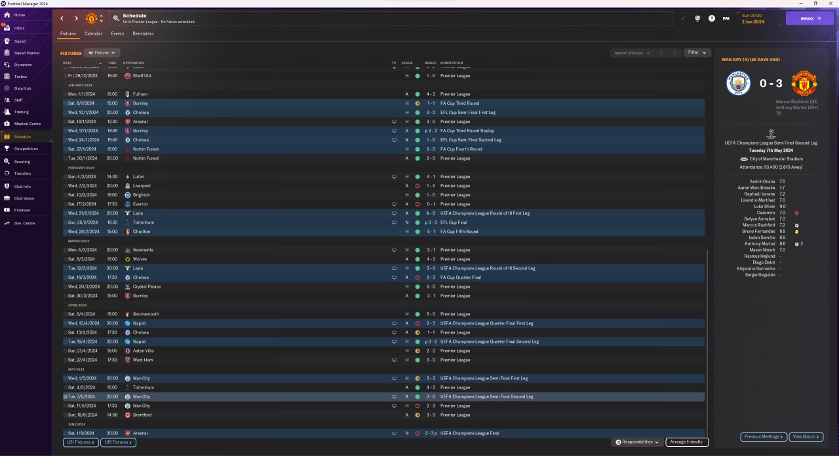Open the Dynamics sidebar icon

tap(7, 65)
